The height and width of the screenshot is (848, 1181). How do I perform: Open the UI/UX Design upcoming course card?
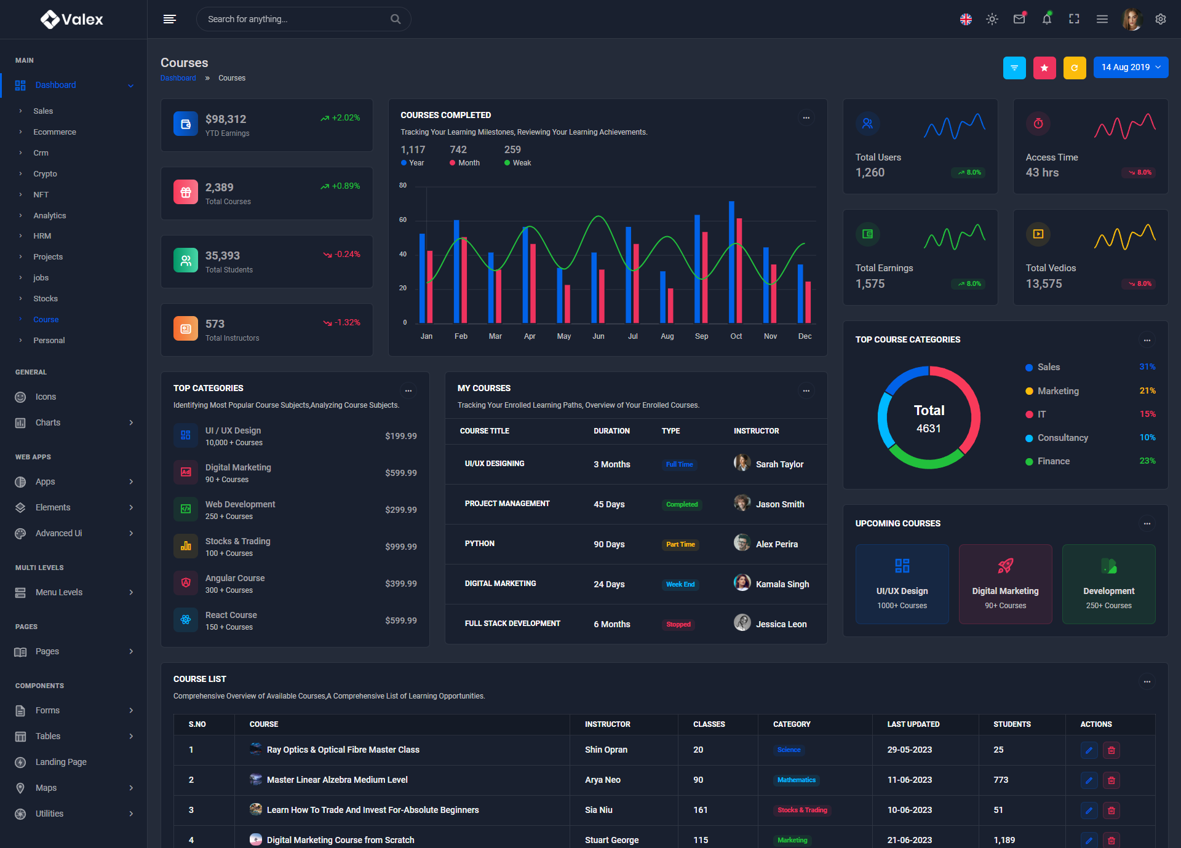902,584
